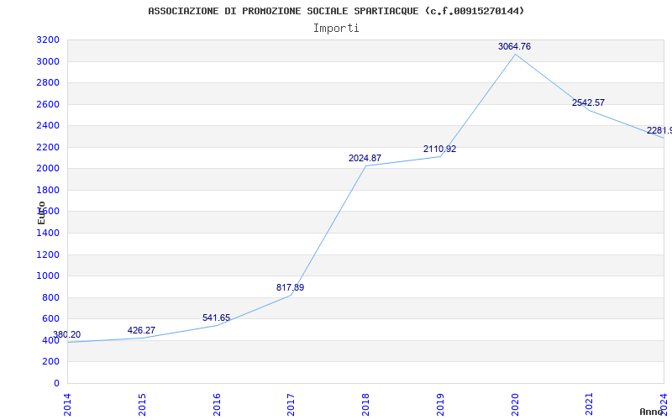Click y-axis tick 600

coord(51,319)
